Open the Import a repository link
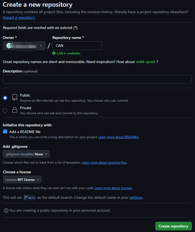Viewport: 195px width, 232px height. coord(19,17)
